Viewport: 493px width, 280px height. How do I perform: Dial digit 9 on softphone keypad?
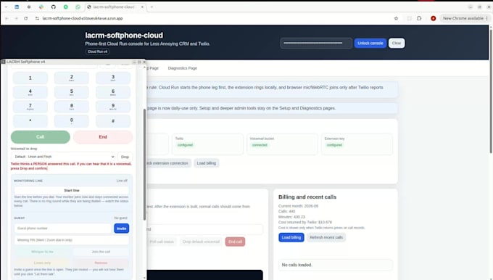pos(113,107)
